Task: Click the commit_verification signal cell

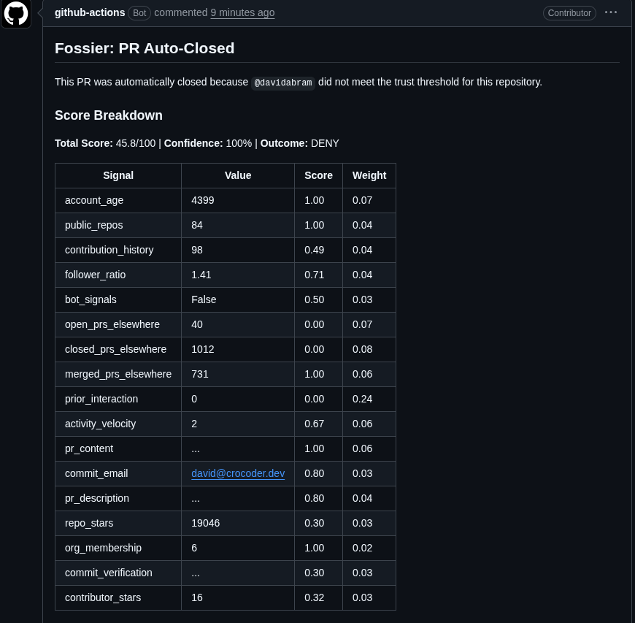Action: 118,573
